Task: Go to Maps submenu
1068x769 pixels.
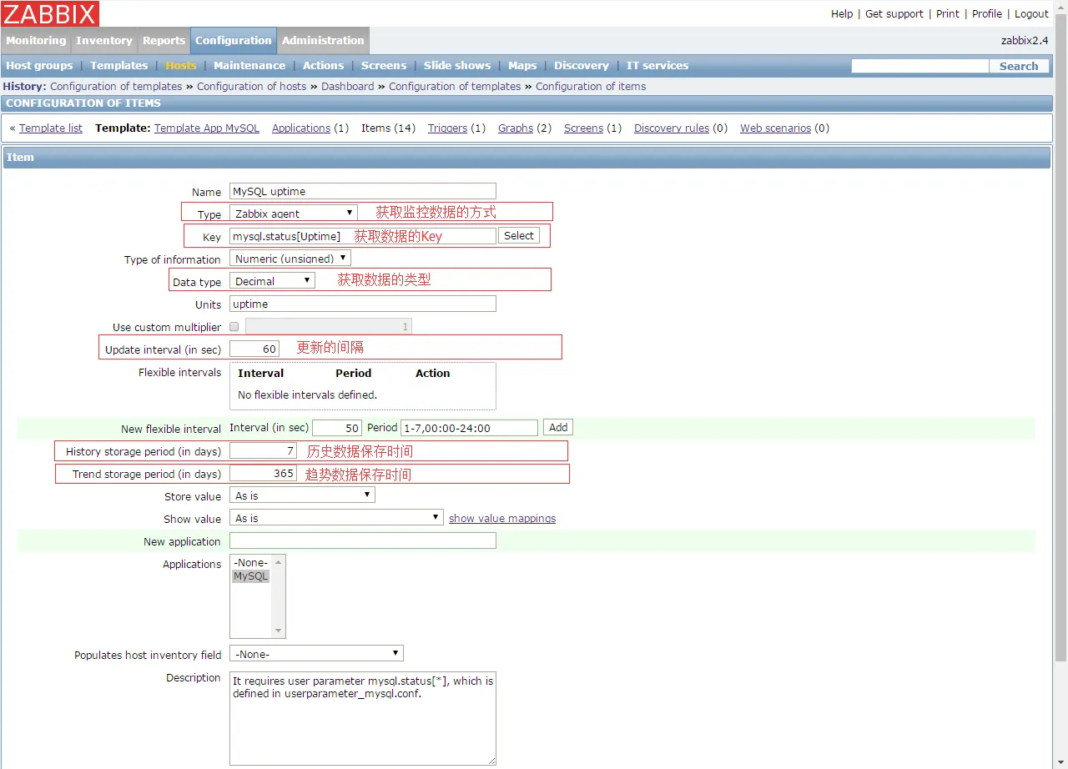Action: 522,66
